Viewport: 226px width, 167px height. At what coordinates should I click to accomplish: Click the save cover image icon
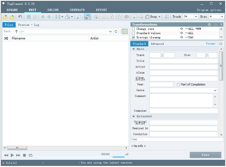(141, 17)
